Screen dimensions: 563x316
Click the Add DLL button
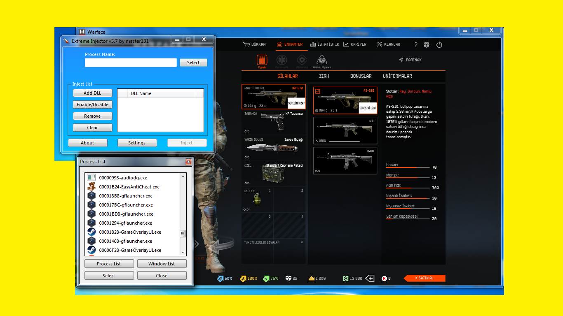point(93,93)
